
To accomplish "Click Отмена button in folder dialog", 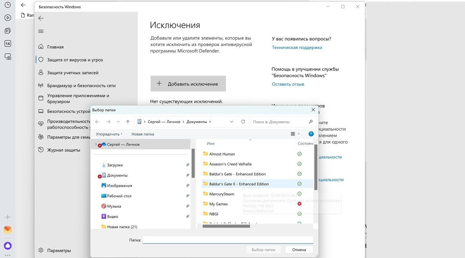I will (x=299, y=250).
